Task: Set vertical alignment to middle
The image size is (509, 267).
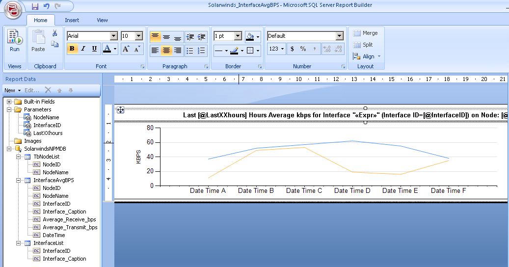Action: [x=166, y=37]
